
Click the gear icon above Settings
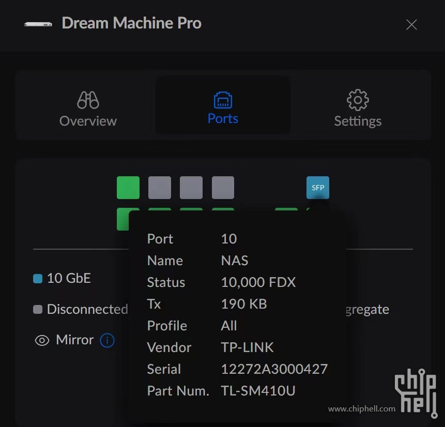tap(358, 100)
